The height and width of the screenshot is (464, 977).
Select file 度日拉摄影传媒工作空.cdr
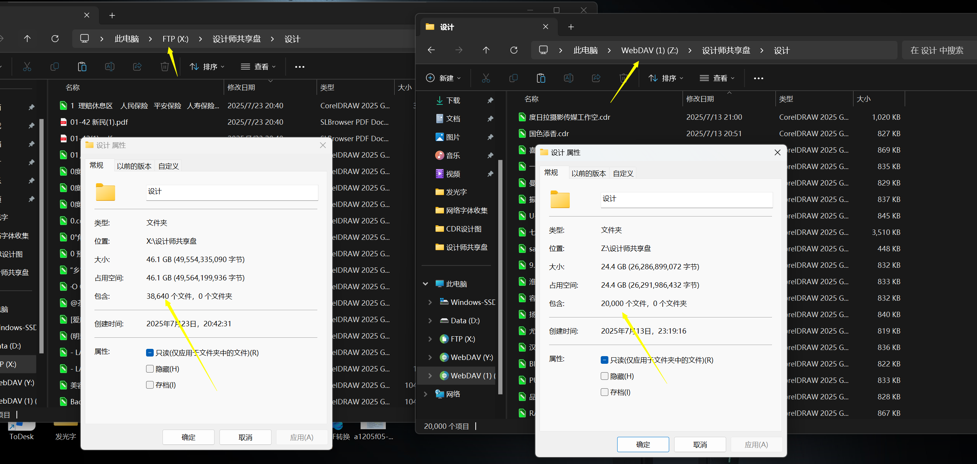pos(569,117)
